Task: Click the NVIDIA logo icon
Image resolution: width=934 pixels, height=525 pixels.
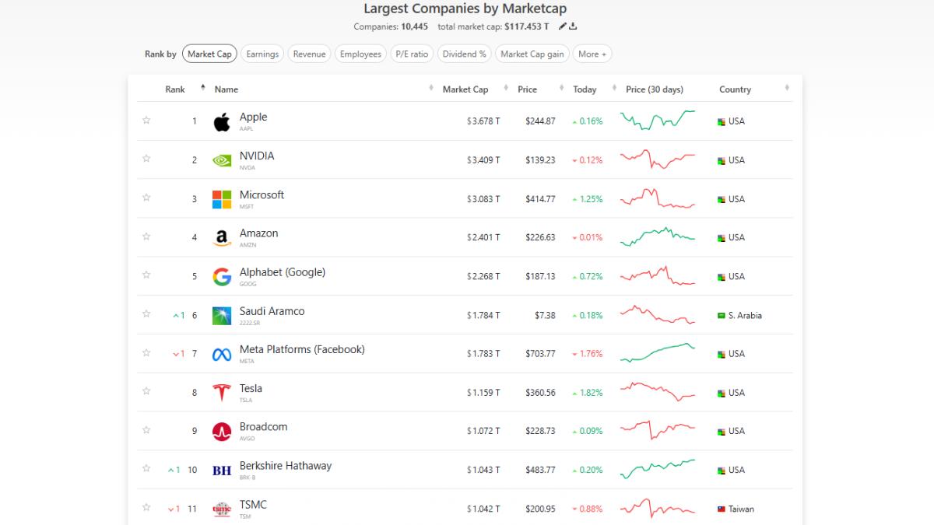Action: coord(222,160)
